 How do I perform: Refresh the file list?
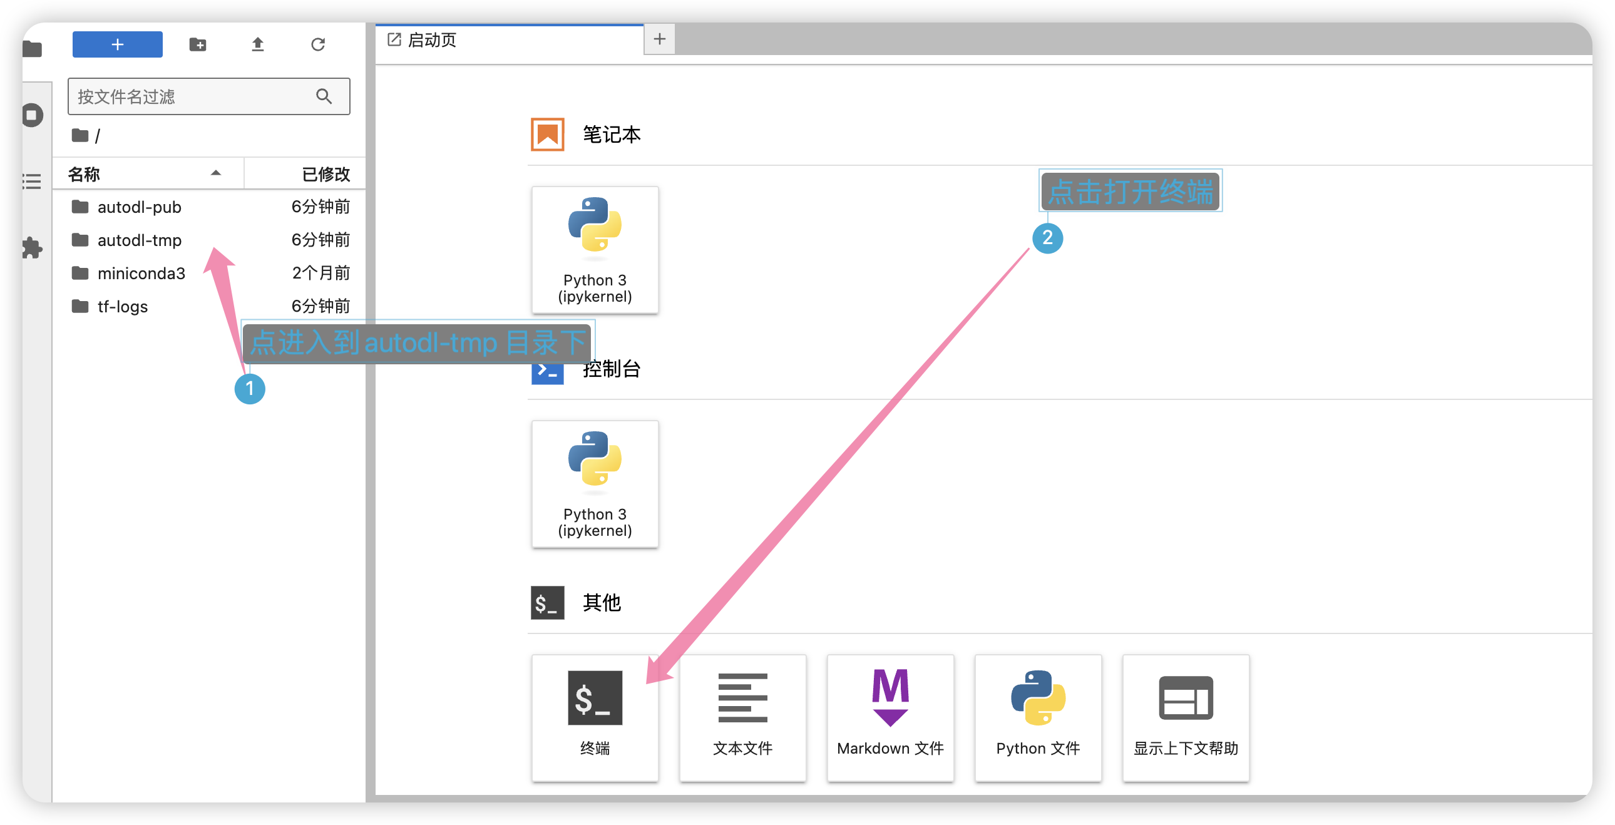[x=318, y=44]
